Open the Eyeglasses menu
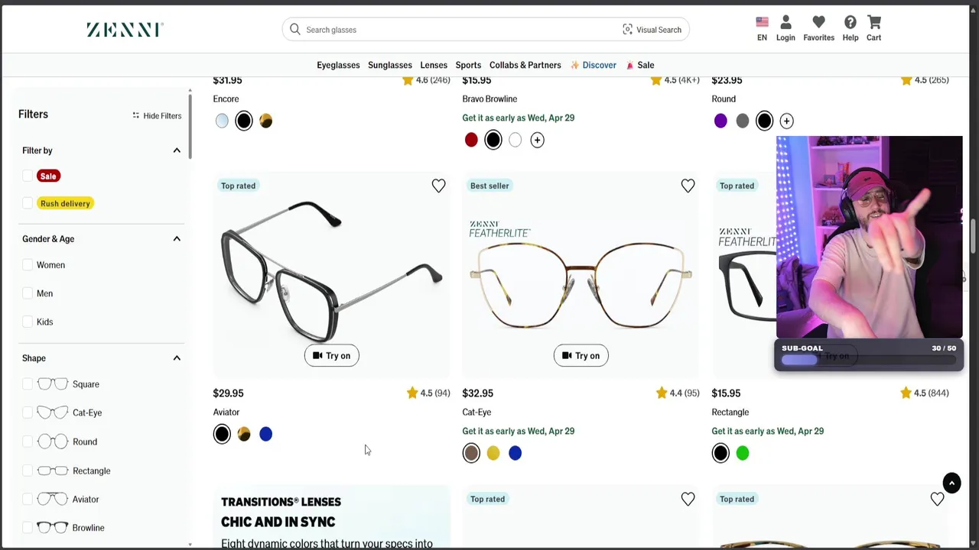The width and height of the screenshot is (979, 550). [338, 65]
